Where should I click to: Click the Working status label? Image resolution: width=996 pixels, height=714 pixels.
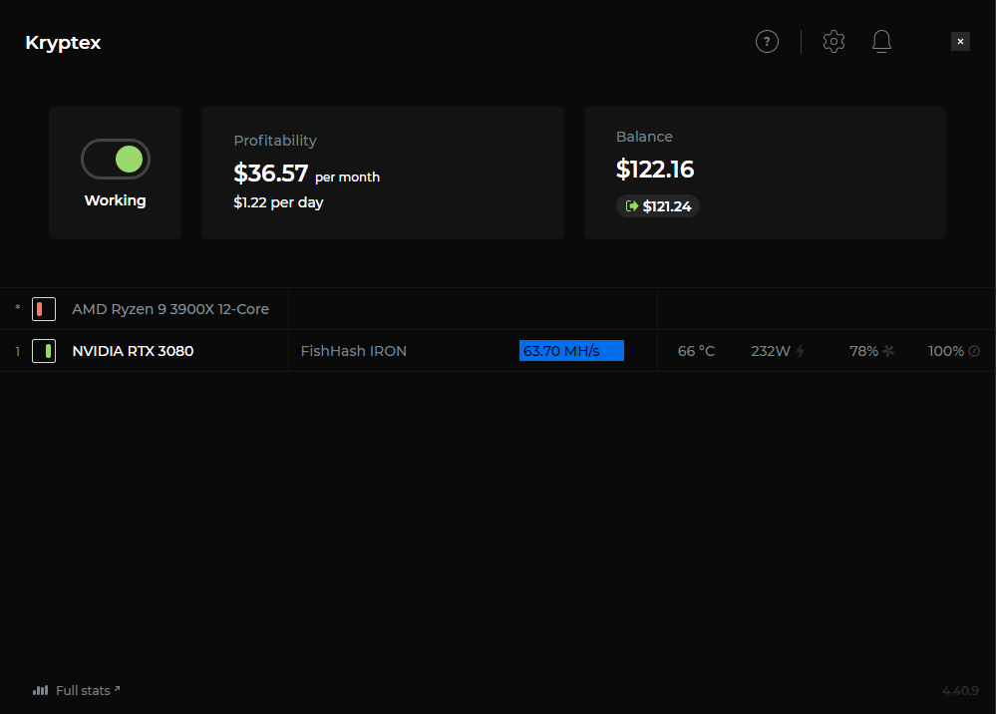115,200
